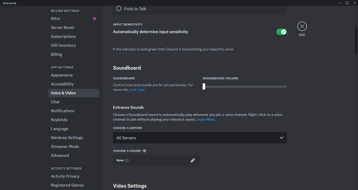Screen dimensions: 358x190
Task: Click the Soundboard Volume slider track
Action: tap(245, 87)
